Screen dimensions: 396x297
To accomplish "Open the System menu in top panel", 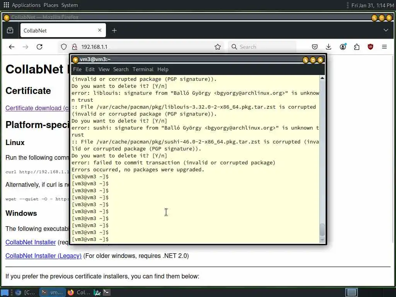I will click(x=70, y=5).
